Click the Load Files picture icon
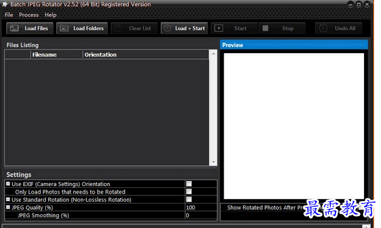 pyautogui.click(x=14, y=28)
